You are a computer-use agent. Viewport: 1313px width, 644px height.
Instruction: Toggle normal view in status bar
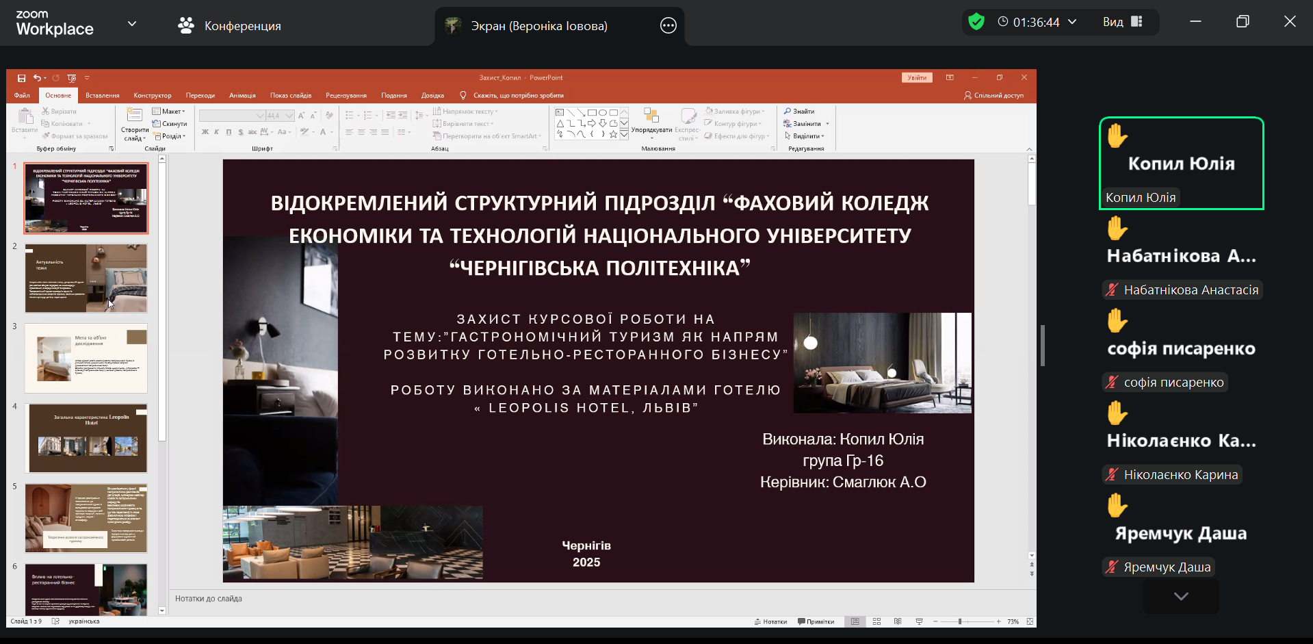click(x=855, y=621)
